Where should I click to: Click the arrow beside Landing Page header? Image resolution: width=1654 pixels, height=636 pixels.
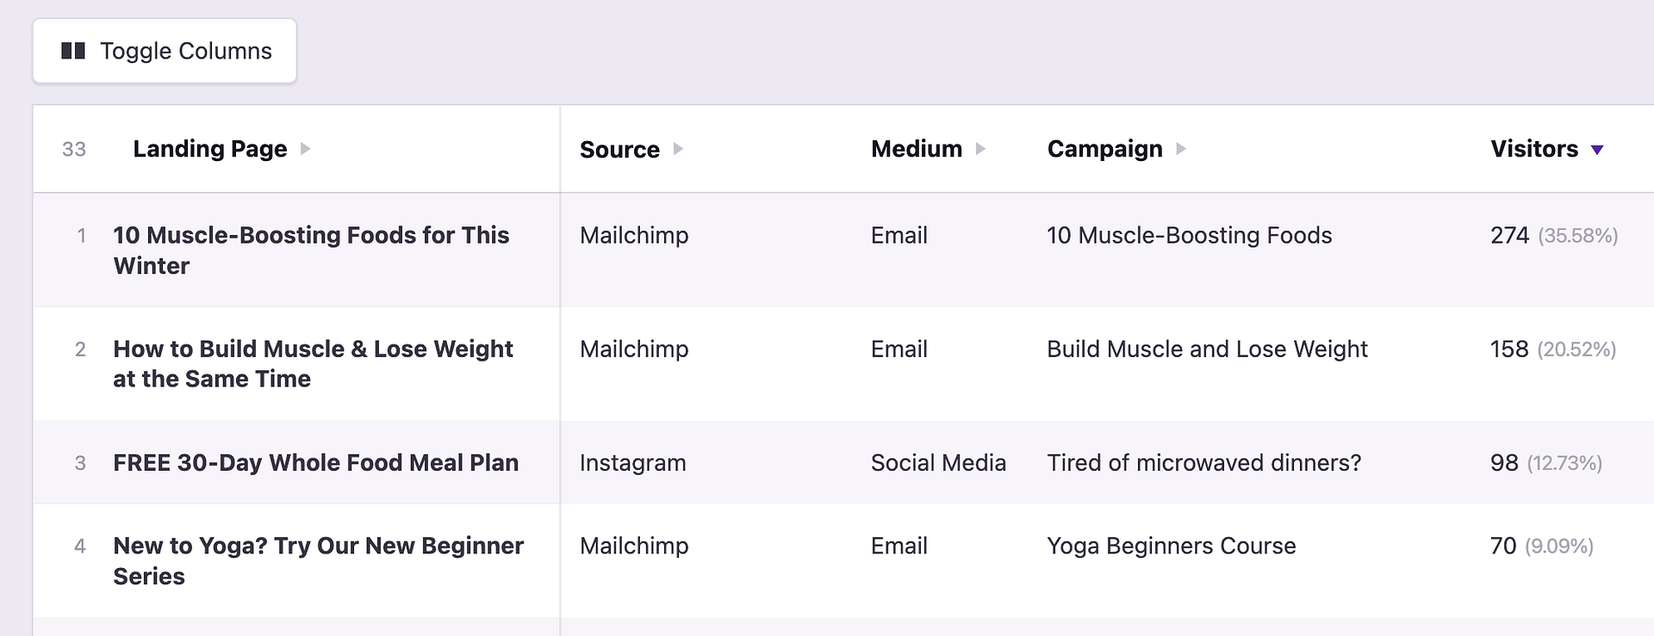(306, 149)
